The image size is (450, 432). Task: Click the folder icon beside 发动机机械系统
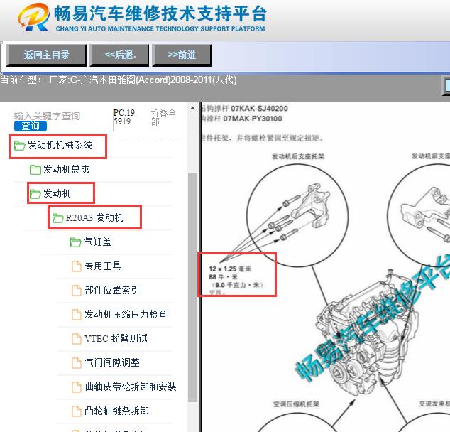19,146
